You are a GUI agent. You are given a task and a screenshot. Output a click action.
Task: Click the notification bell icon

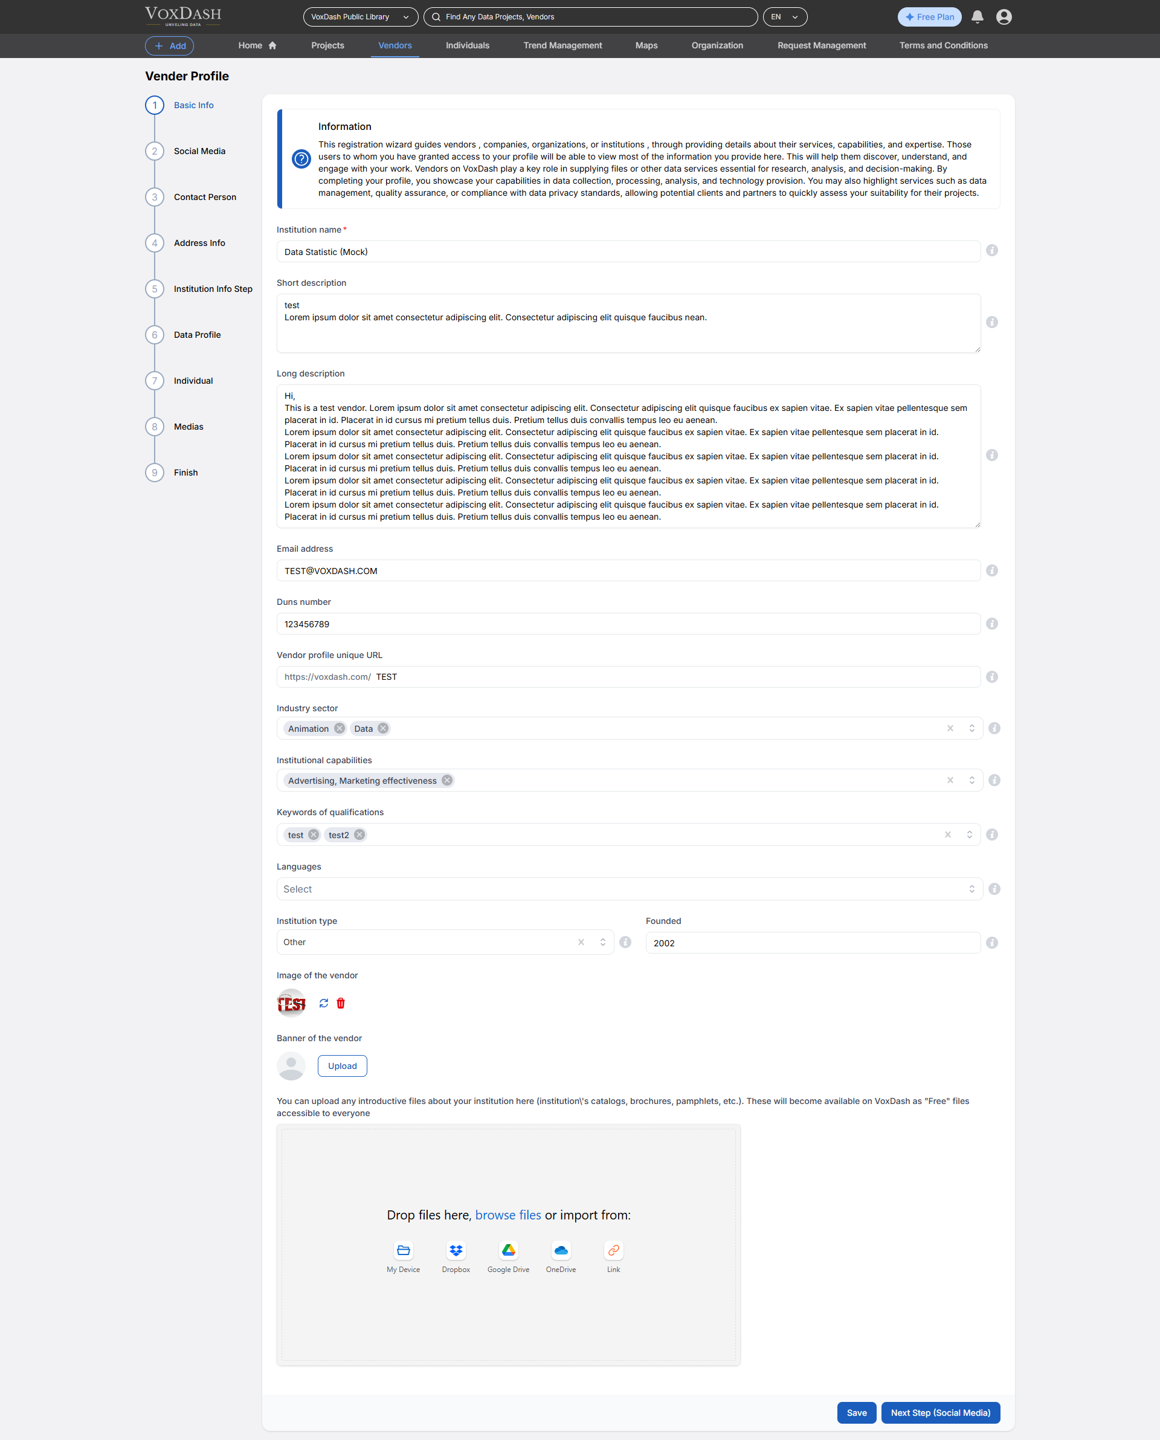pyautogui.click(x=976, y=17)
